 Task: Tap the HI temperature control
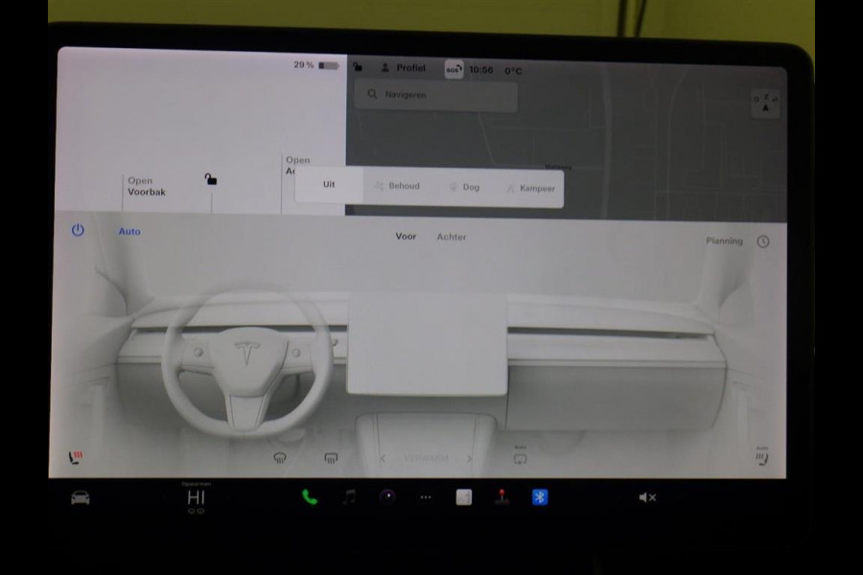click(x=195, y=497)
